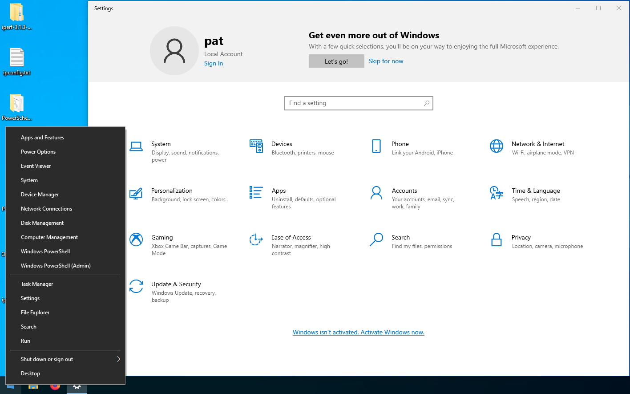Click the Firefox taskbar icon
Viewport: 630px width, 394px height.
(x=55, y=387)
